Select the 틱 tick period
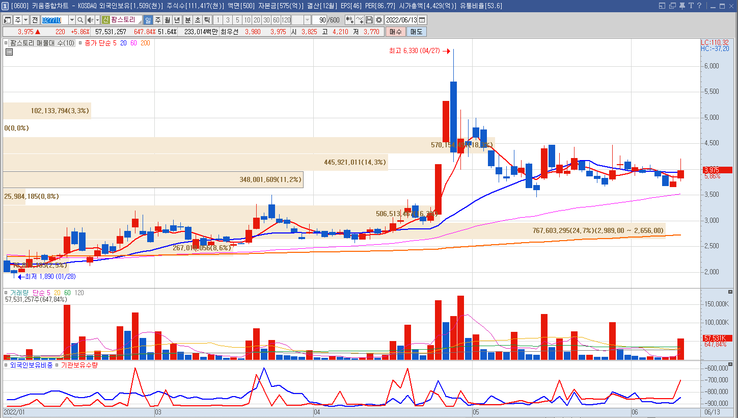 click(207, 20)
